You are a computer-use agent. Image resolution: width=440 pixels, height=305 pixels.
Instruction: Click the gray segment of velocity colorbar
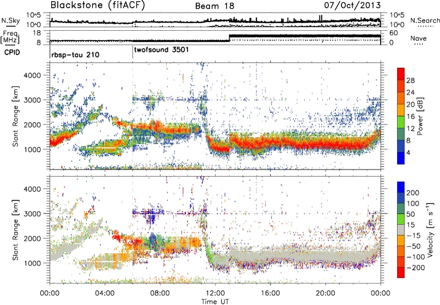click(401, 230)
